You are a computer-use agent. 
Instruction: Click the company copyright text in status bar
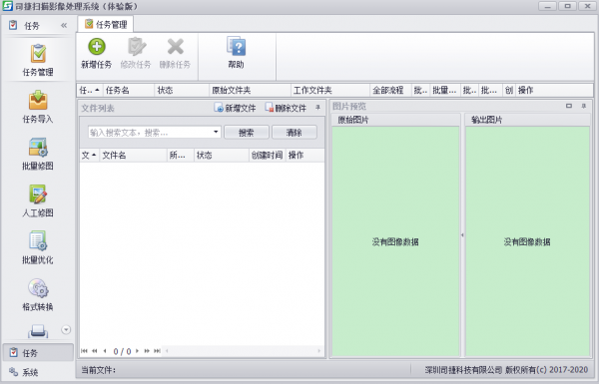pyautogui.click(x=506, y=370)
